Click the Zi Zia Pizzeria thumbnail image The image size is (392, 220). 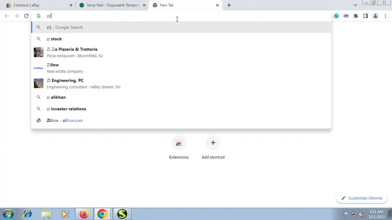coord(39,52)
